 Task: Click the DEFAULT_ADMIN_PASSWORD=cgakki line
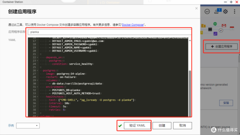74,44
